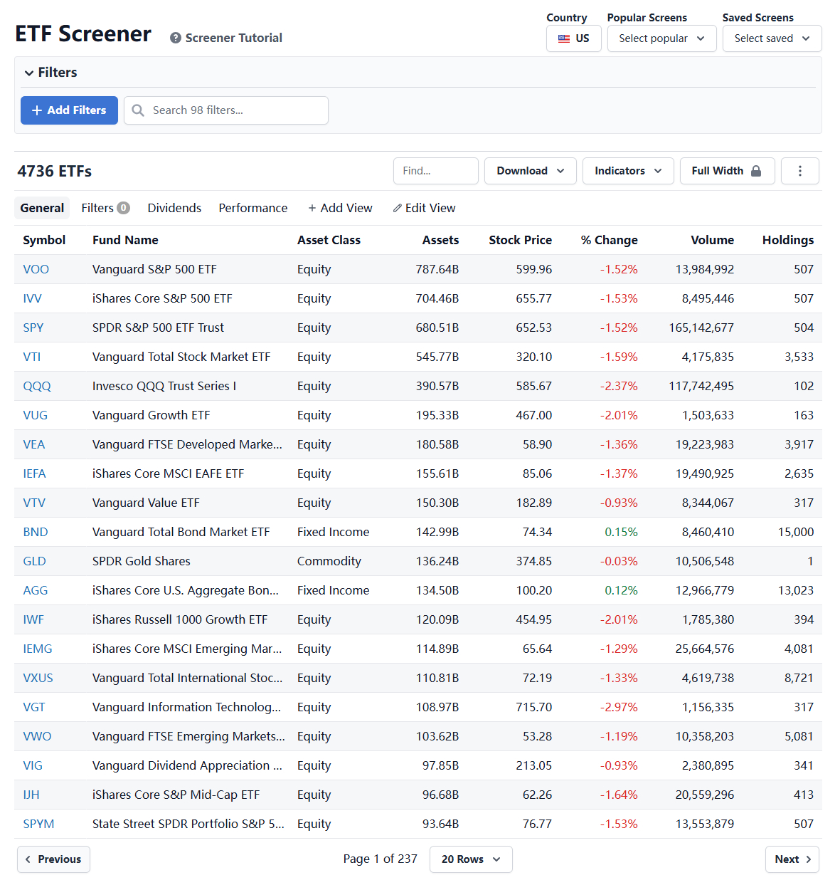The height and width of the screenshot is (885, 840).
Task: Click the pencil icon beside Edit View
Action: pos(398,208)
